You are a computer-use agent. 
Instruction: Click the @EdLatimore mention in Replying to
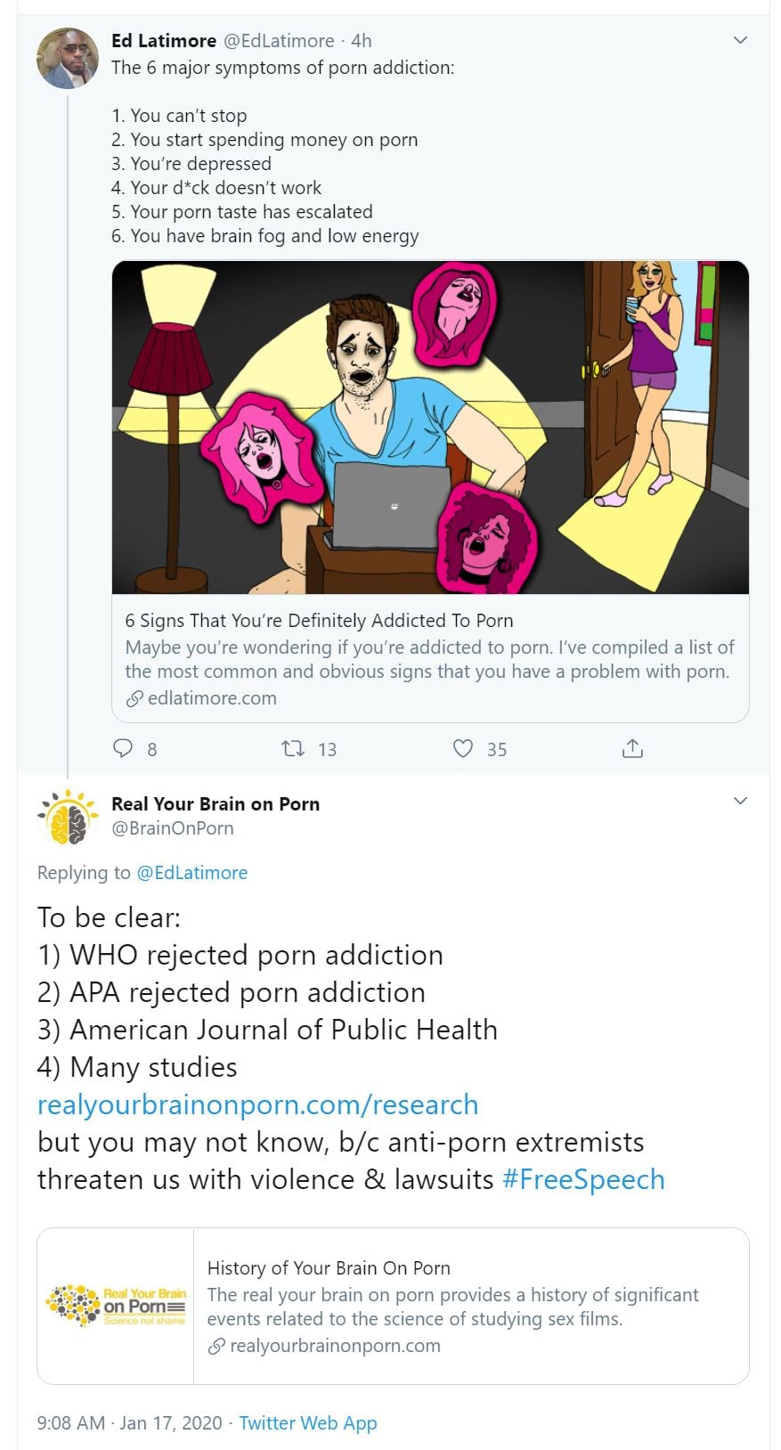(191, 873)
